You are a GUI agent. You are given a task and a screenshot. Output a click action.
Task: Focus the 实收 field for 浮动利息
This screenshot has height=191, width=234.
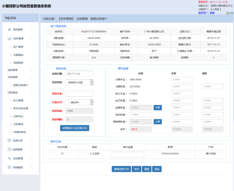[x=182, y=115]
